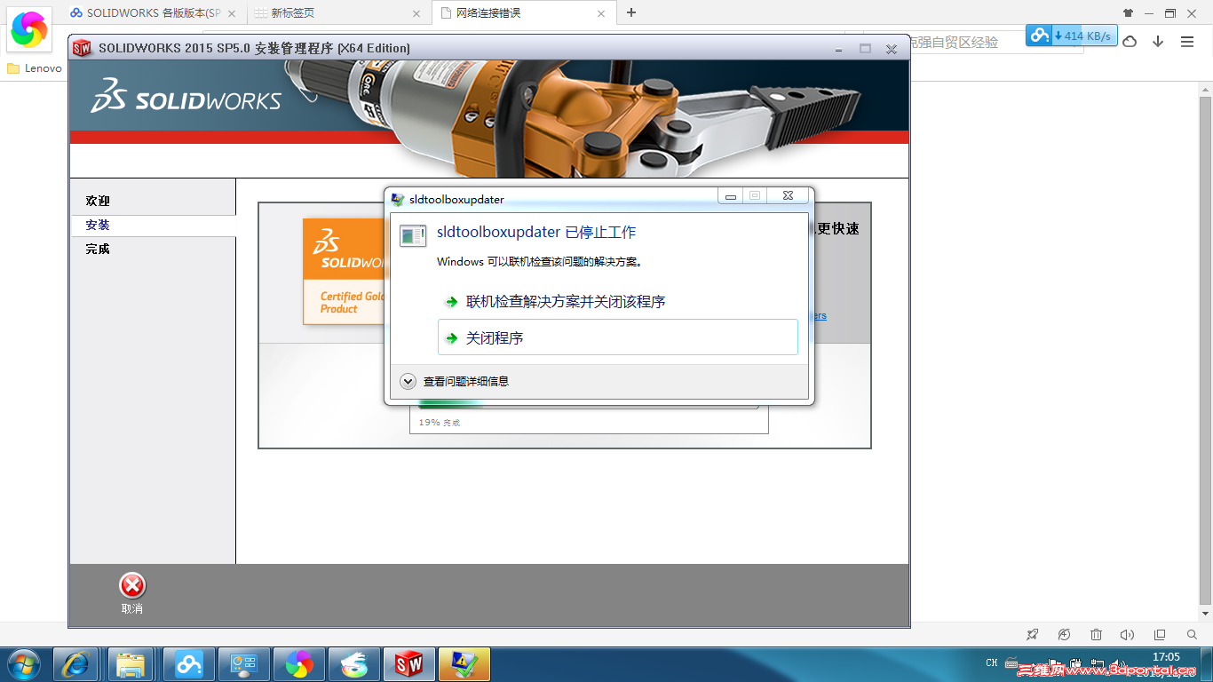Open the Lenovo bookmark folder in the browser
1213x682 pixels.
tap(35, 68)
